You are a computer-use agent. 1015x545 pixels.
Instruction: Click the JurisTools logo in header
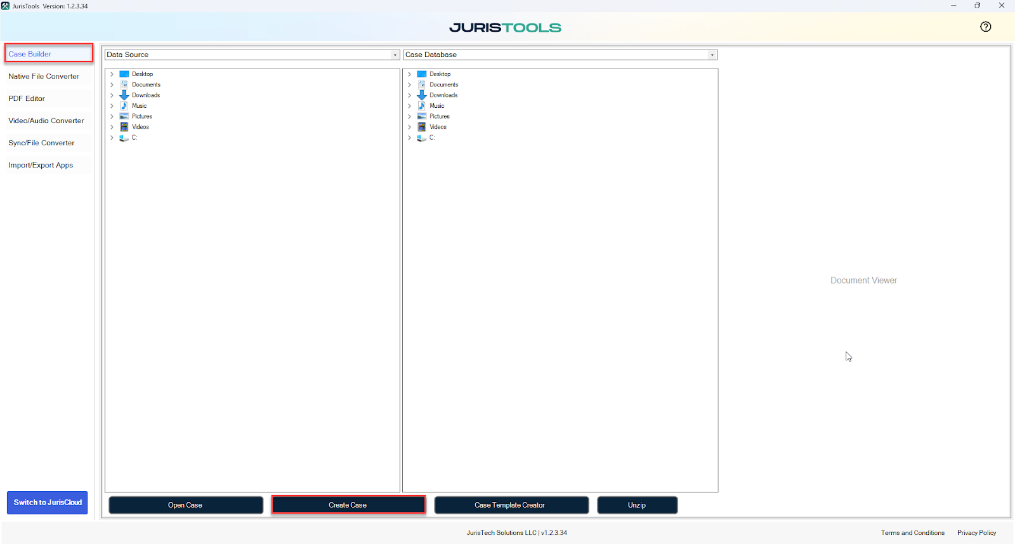click(506, 27)
